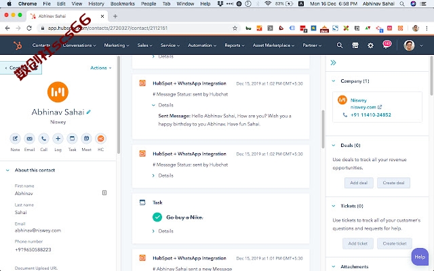Edit contact name with pencil icon
The width and height of the screenshot is (434, 271).
[x=89, y=112]
